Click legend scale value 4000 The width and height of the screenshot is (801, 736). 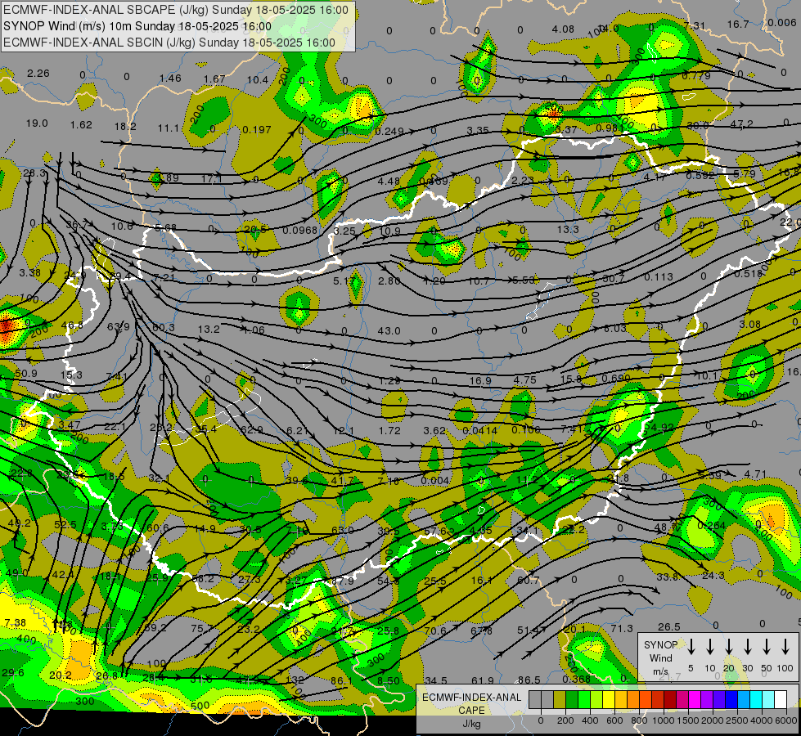pos(761,720)
